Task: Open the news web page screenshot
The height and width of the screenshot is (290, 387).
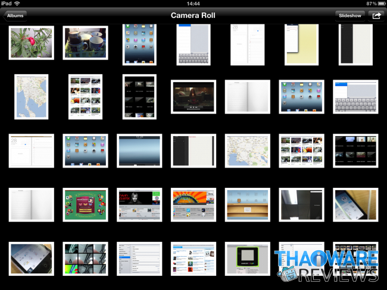Action: 193,259
